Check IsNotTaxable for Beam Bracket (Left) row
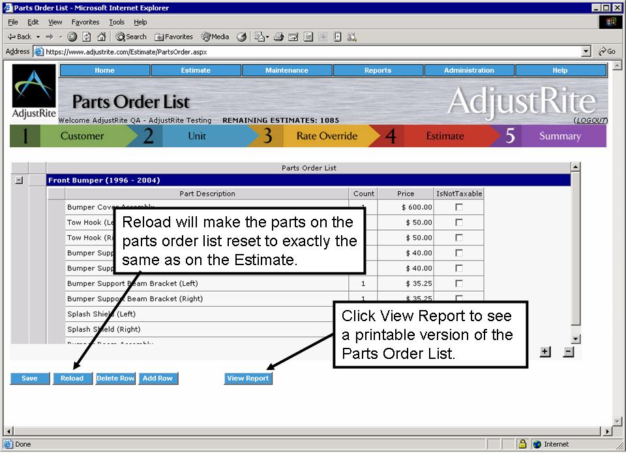Viewport: 626px width, 469px height. point(459,283)
